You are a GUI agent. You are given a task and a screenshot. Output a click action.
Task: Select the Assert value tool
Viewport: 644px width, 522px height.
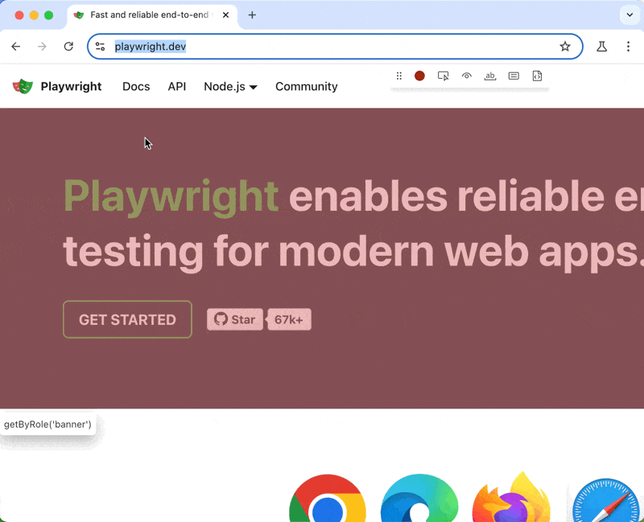coord(514,76)
